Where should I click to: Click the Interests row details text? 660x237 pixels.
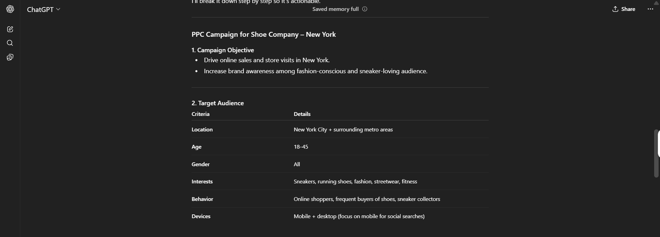355,182
